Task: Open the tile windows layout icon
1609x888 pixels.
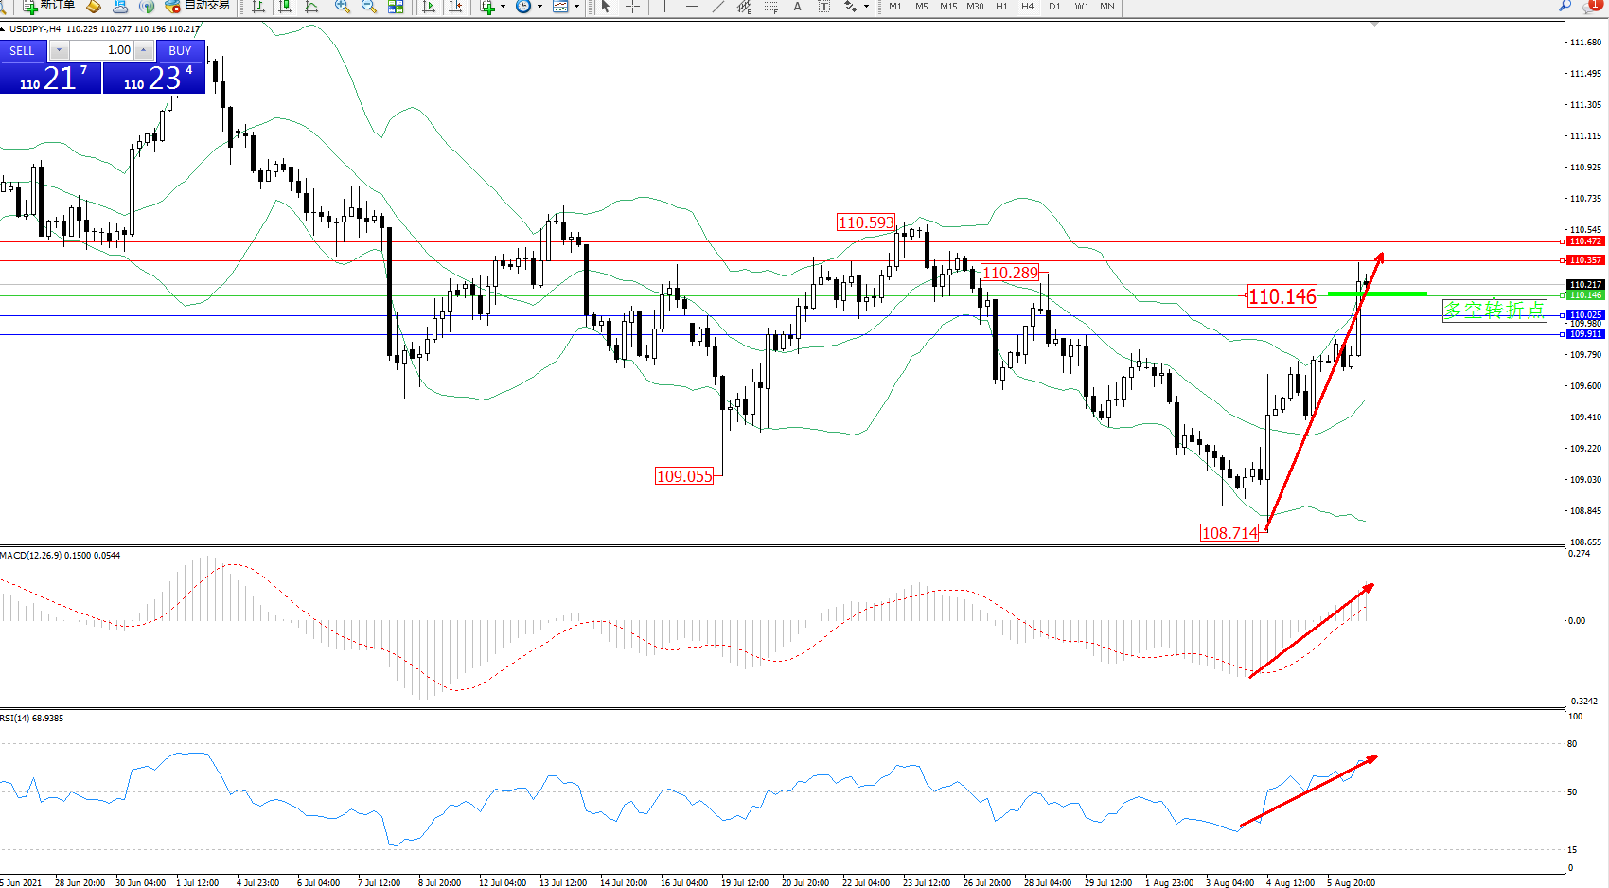Action: [396, 7]
